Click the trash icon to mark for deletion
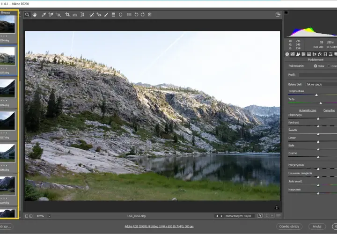The image size is (337, 234). point(150,15)
